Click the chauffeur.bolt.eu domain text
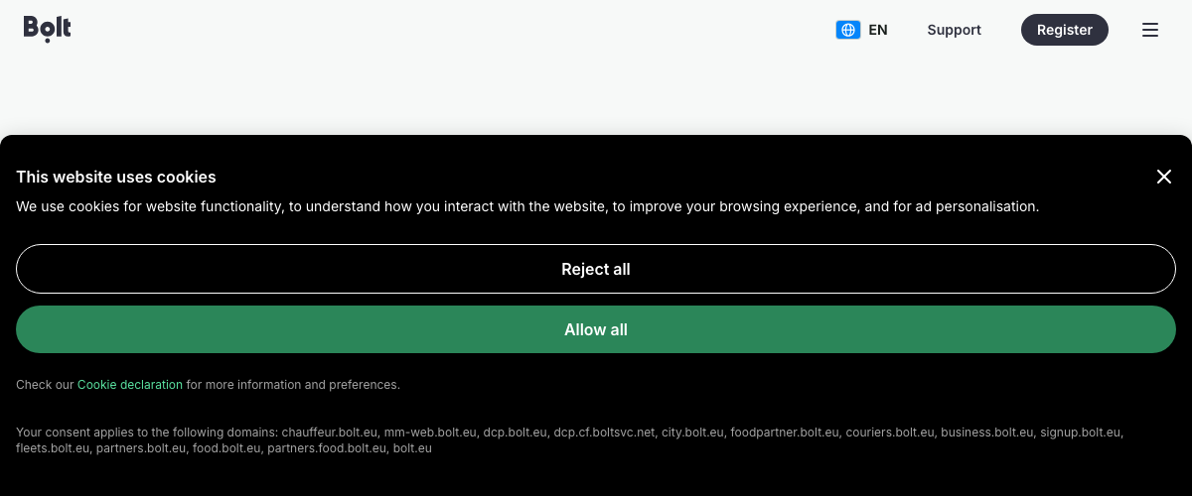The width and height of the screenshot is (1192, 496). [x=330, y=433]
